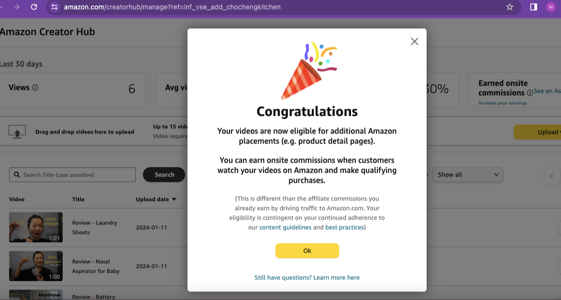
Task: Open the Nasal Aspirator video thumbnail
Action: [36, 266]
